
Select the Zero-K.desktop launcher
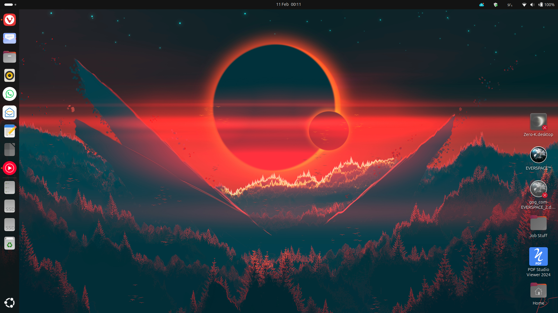click(x=538, y=125)
